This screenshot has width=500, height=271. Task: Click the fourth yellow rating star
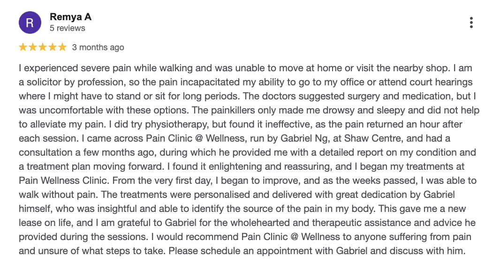click(x=53, y=47)
